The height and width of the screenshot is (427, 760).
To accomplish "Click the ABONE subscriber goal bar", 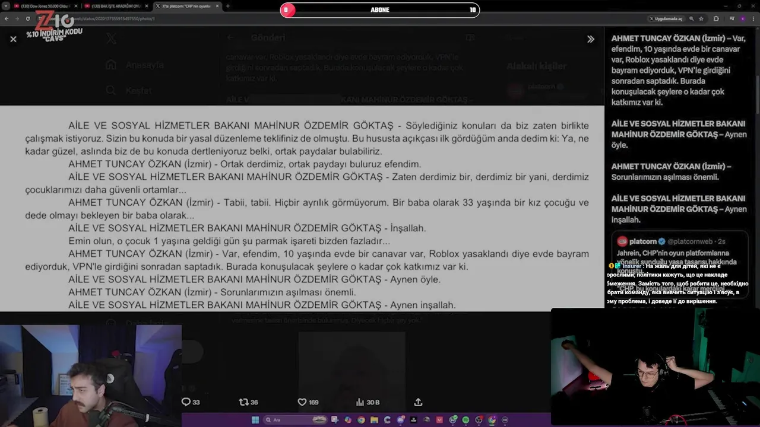I will coord(380,10).
